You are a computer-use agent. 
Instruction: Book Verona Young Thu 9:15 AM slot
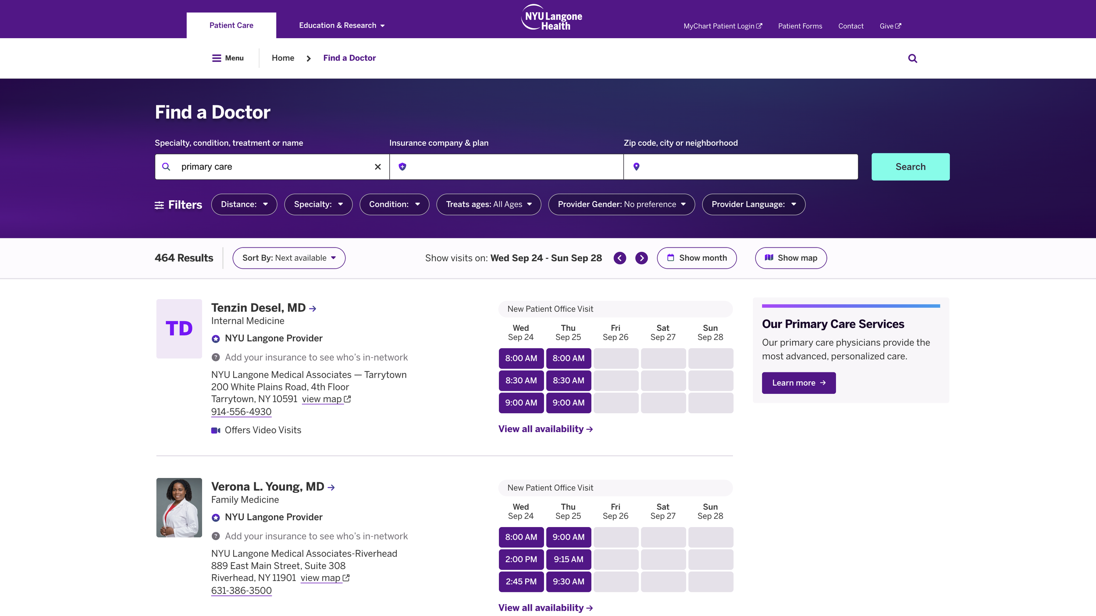pyautogui.click(x=568, y=559)
